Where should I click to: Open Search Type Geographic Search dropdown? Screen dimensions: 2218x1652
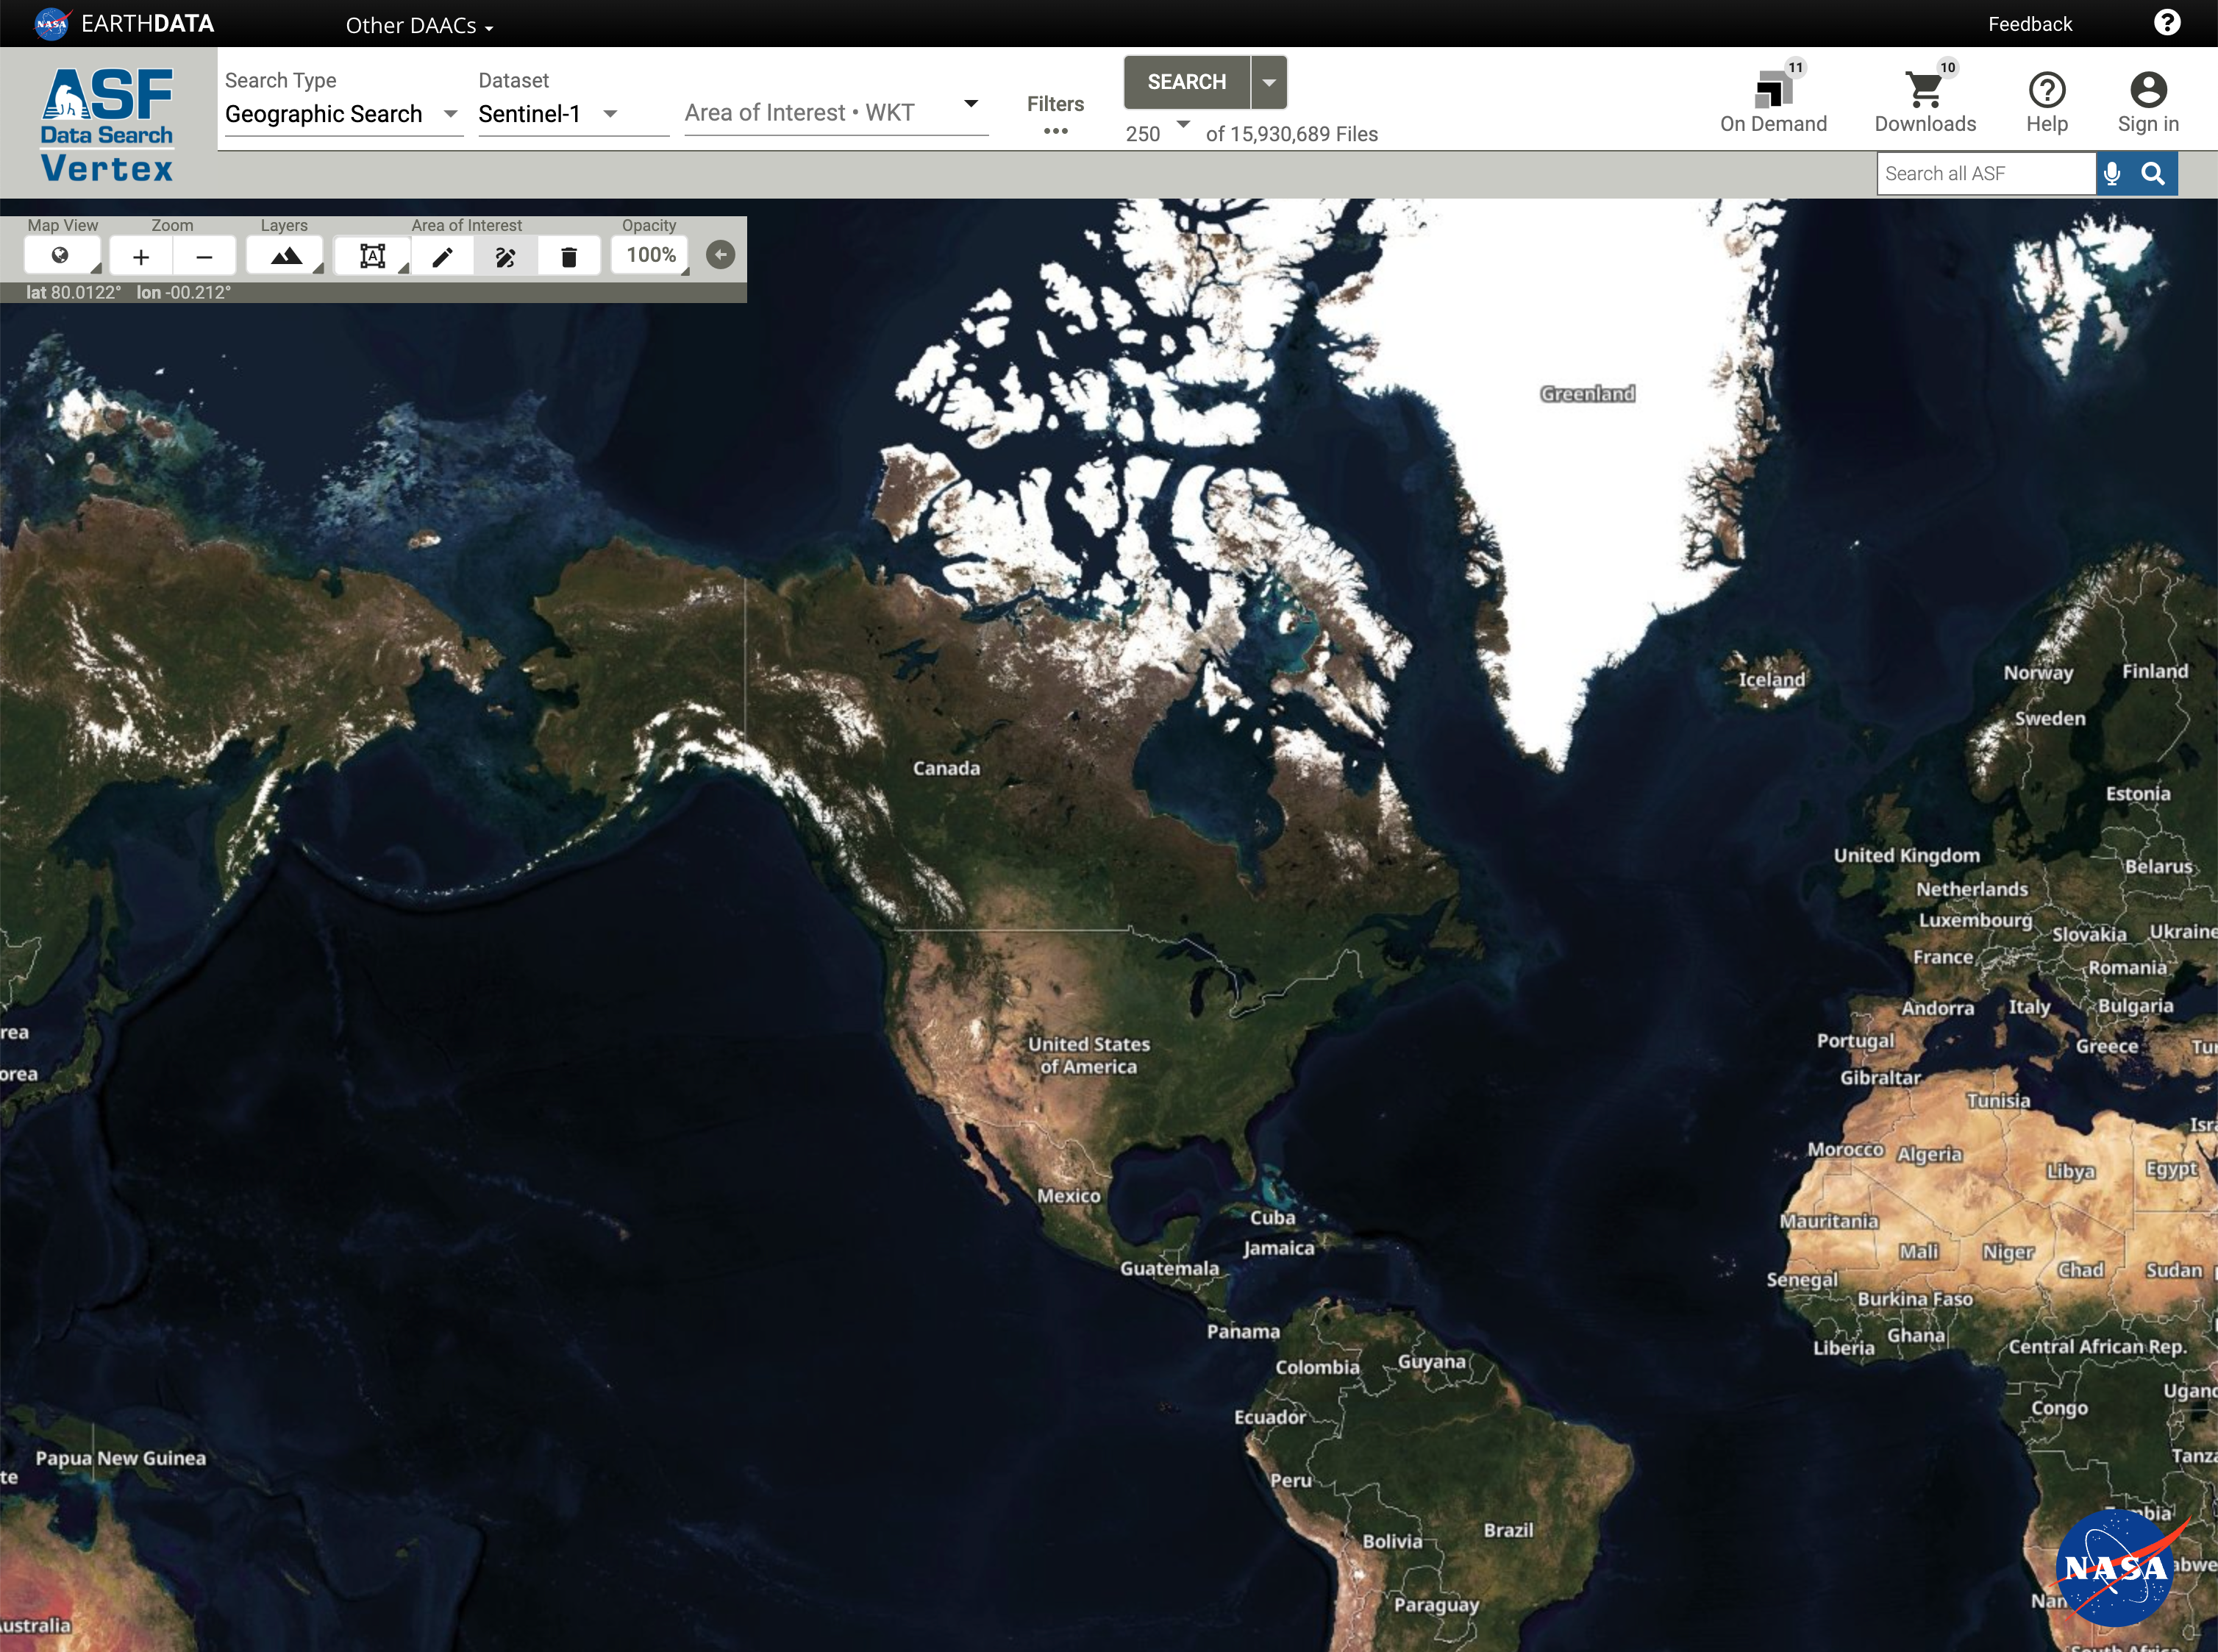pyautogui.click(x=343, y=114)
